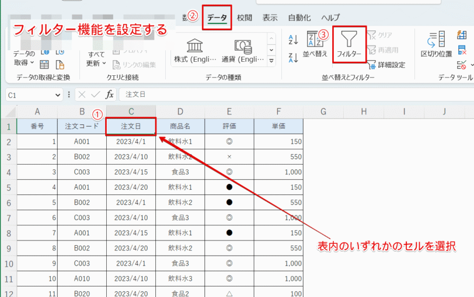The width and height of the screenshot is (474, 297).
Task: Select the 注文コード header cell
Action: 82,126
